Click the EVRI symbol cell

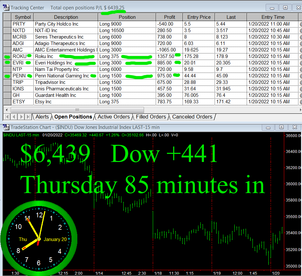pos(22,63)
